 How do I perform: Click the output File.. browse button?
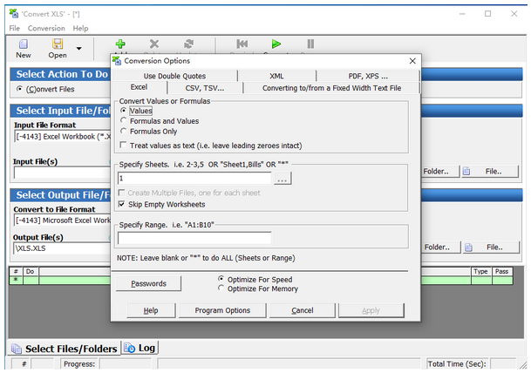(x=491, y=248)
